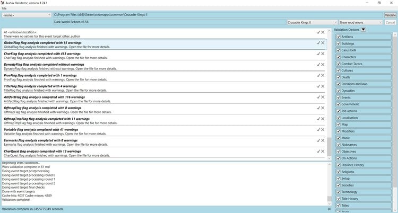Dismiss the Variable flag analysis entry with X
Image resolution: width=398 pixels, height=213 pixels.
click(x=323, y=130)
